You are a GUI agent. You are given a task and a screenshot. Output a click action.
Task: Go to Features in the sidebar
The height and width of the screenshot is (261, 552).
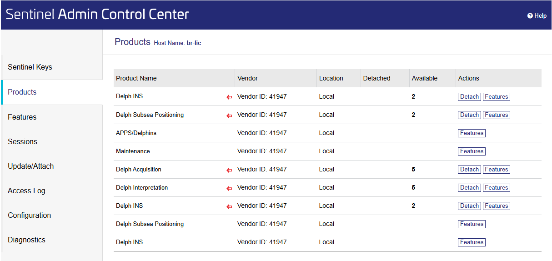(22, 117)
